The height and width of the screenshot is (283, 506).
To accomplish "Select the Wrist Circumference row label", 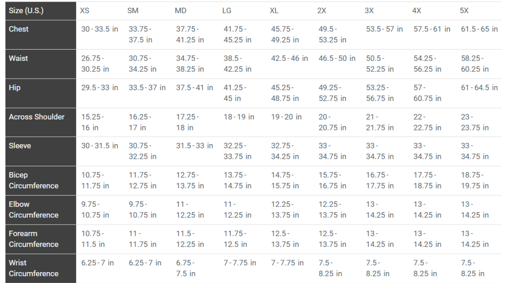I will [34, 268].
